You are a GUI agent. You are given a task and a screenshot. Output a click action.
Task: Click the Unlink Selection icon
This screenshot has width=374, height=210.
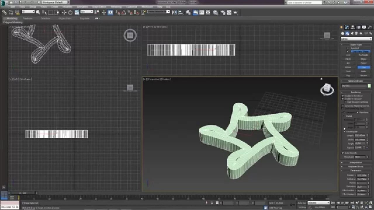click(11, 12)
